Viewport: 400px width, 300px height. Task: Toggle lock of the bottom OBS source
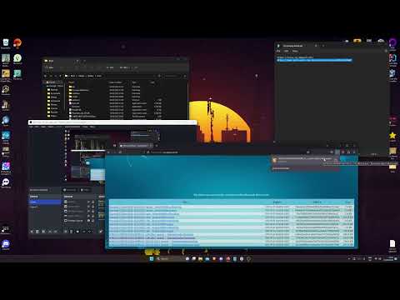[93, 221]
